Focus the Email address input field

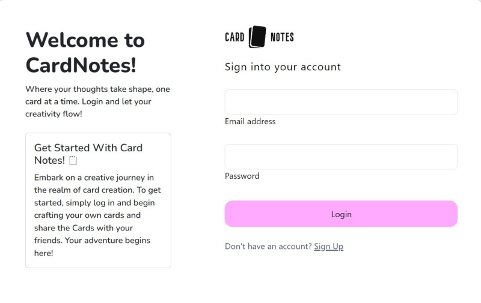[x=341, y=102]
